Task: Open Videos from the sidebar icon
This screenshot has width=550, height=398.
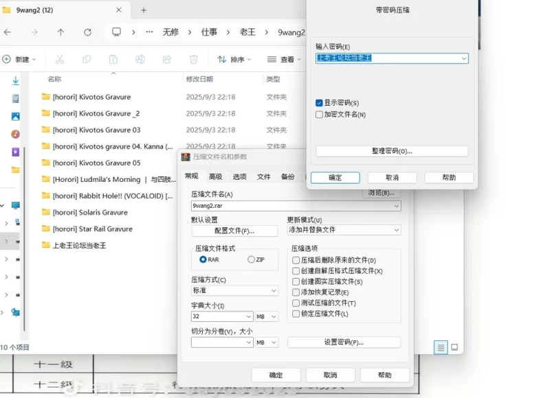Action: click(15, 152)
